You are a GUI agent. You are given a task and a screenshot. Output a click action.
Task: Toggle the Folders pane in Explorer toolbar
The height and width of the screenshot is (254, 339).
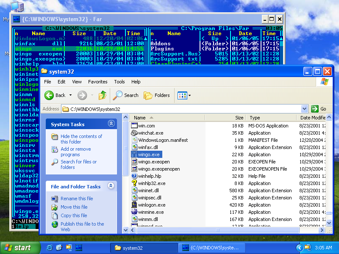tap(157, 95)
